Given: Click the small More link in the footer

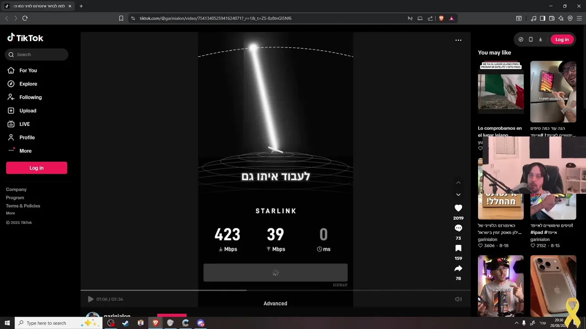Looking at the screenshot, I should [x=11, y=213].
